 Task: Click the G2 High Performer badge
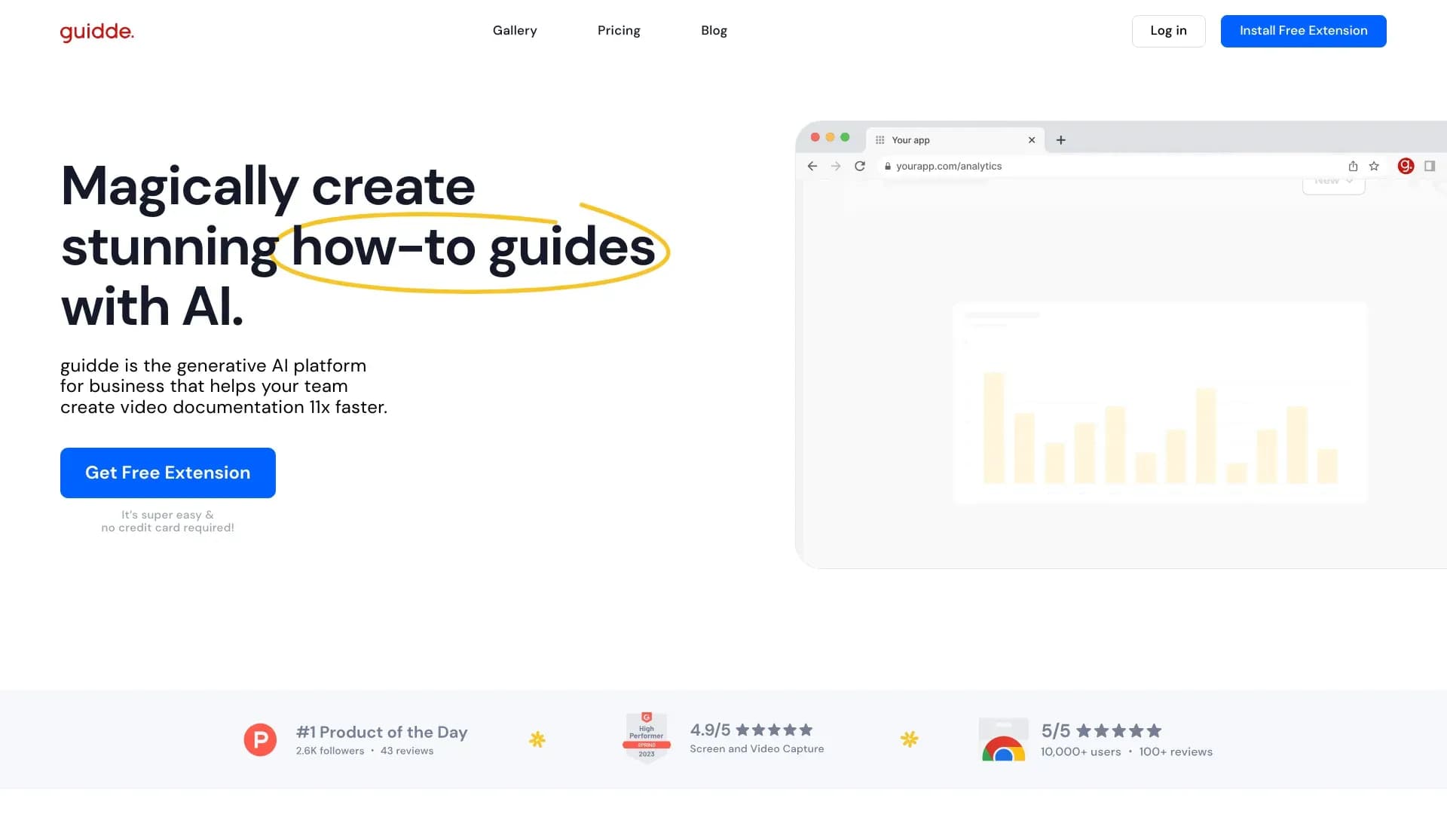tap(647, 737)
